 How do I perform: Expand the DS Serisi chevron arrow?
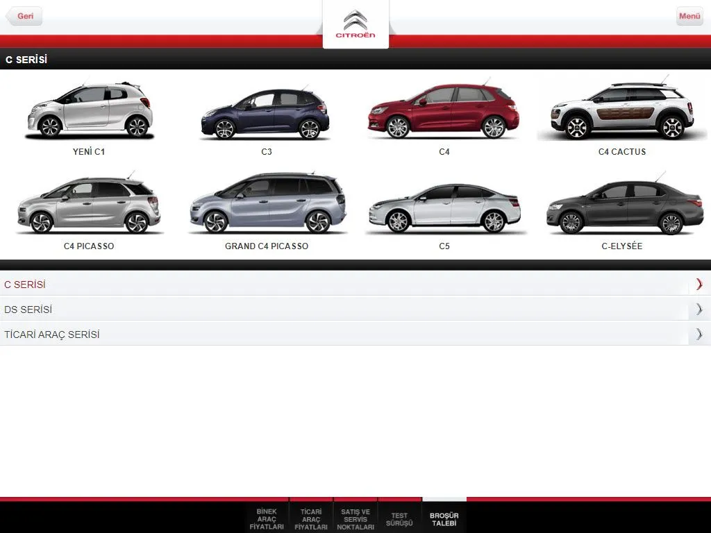(x=699, y=309)
